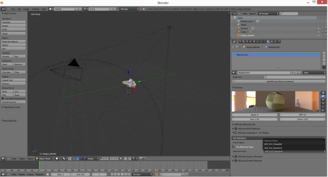Click the properties editor type icon

coord(234,42)
